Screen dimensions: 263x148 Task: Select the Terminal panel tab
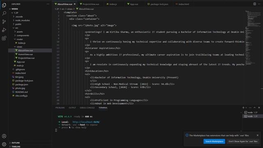103,108
